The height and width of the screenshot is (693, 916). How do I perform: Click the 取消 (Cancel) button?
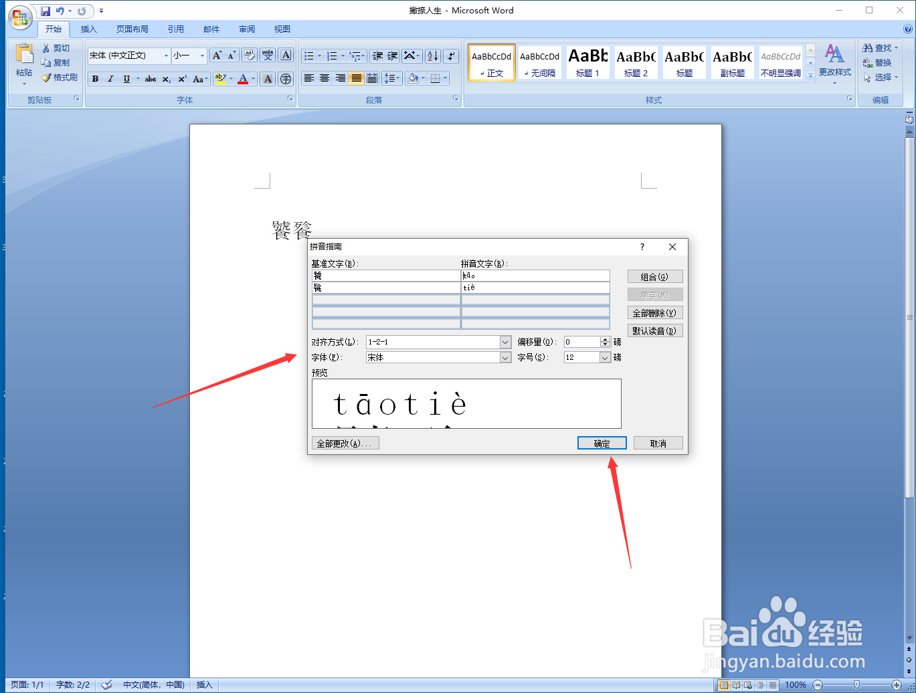point(658,443)
